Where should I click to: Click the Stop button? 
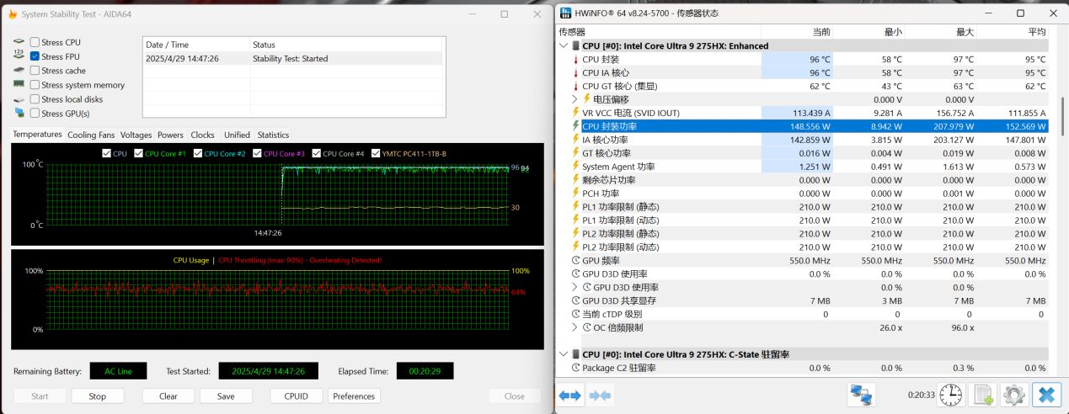tap(98, 395)
